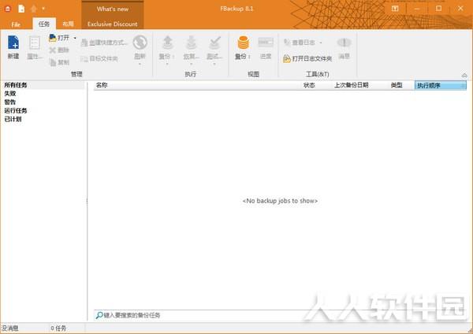Open the What's new tab
Viewport: 473px width, 334px height.
[x=113, y=9]
